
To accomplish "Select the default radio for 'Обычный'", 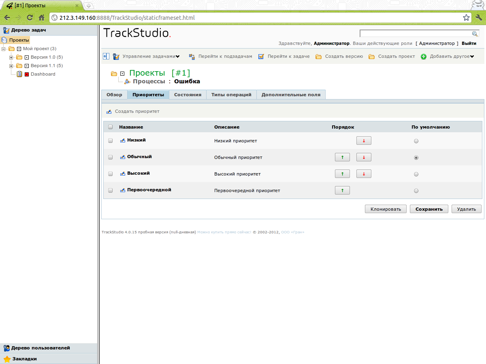I will pyautogui.click(x=416, y=158).
